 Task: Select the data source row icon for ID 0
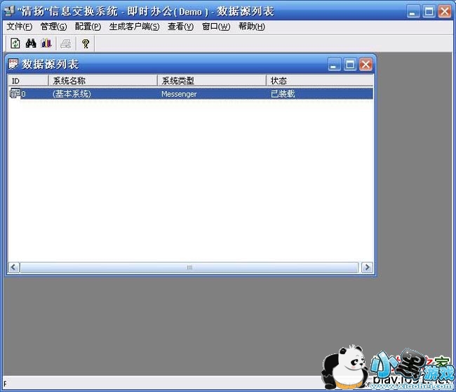(15, 93)
